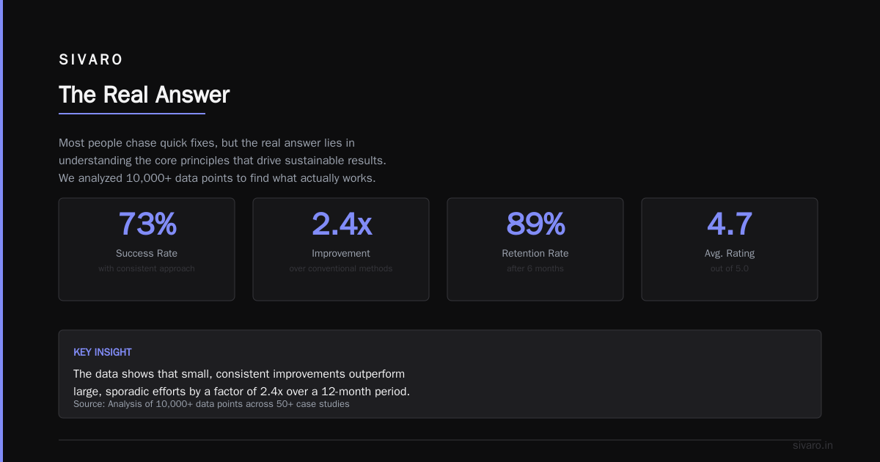Viewport: 880px width, 462px height.
Task: Click the "after 6 months" caption
Action: click(x=535, y=268)
